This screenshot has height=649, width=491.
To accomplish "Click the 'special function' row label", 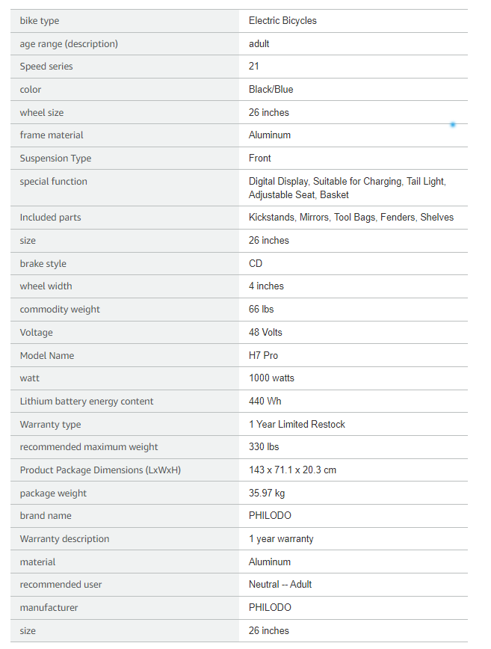I will [53, 182].
